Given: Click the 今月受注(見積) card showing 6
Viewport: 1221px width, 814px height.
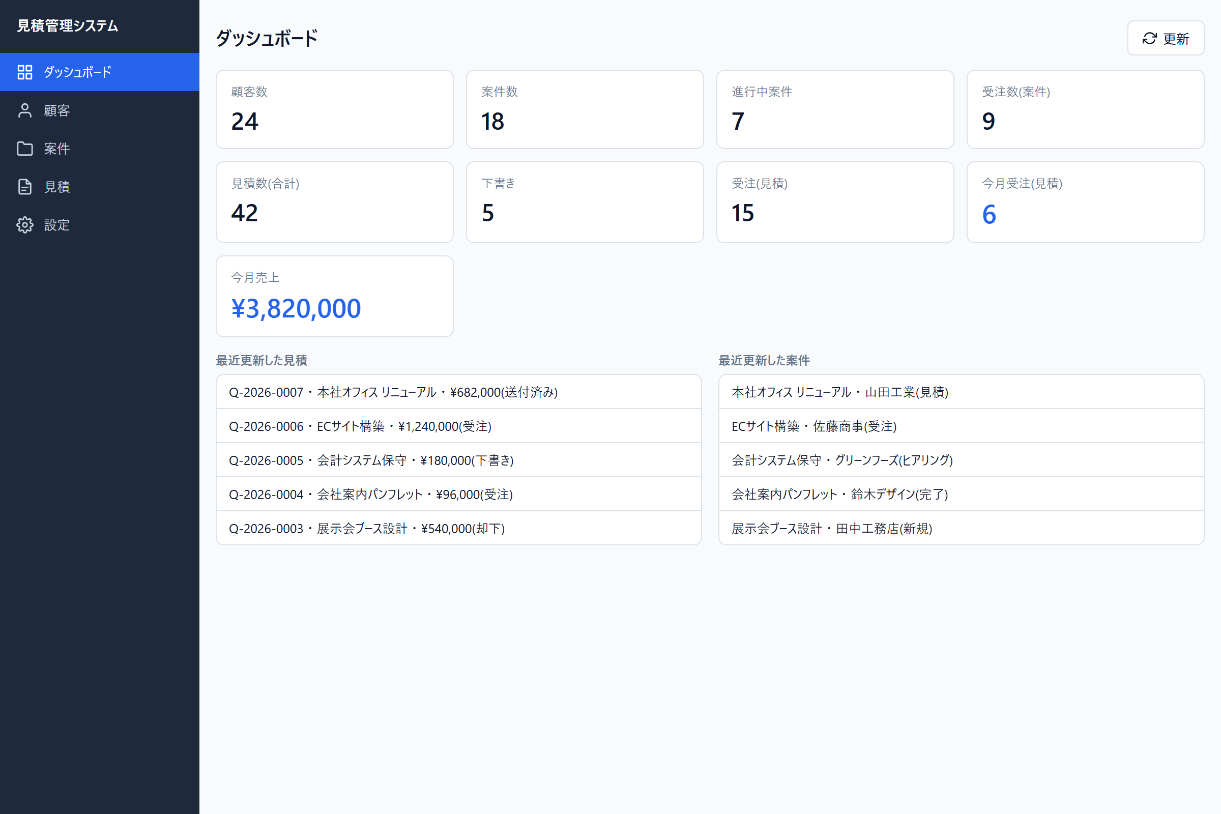Looking at the screenshot, I should click(x=1085, y=202).
